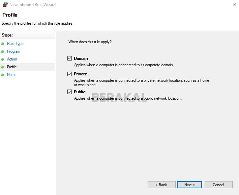Click the bold Domain label text
Screen dimensions: 239x195
(x=81, y=58)
